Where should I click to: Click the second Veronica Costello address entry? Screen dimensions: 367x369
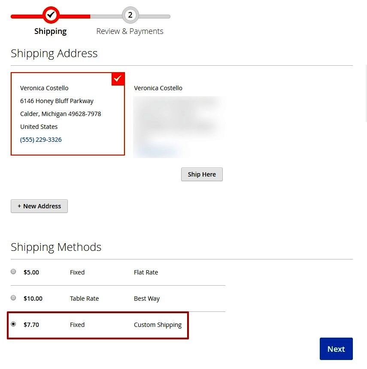158,88
